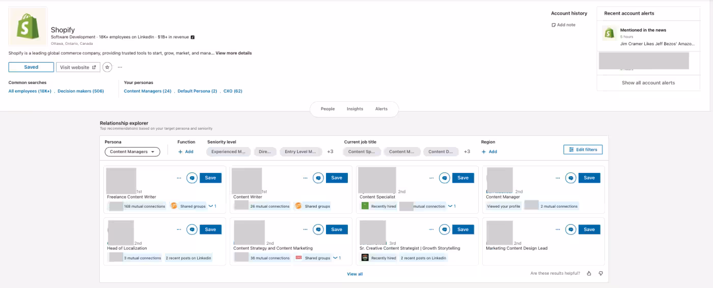Open Decision makers (506) search
Image resolution: width=713 pixels, height=288 pixels.
pyautogui.click(x=80, y=91)
